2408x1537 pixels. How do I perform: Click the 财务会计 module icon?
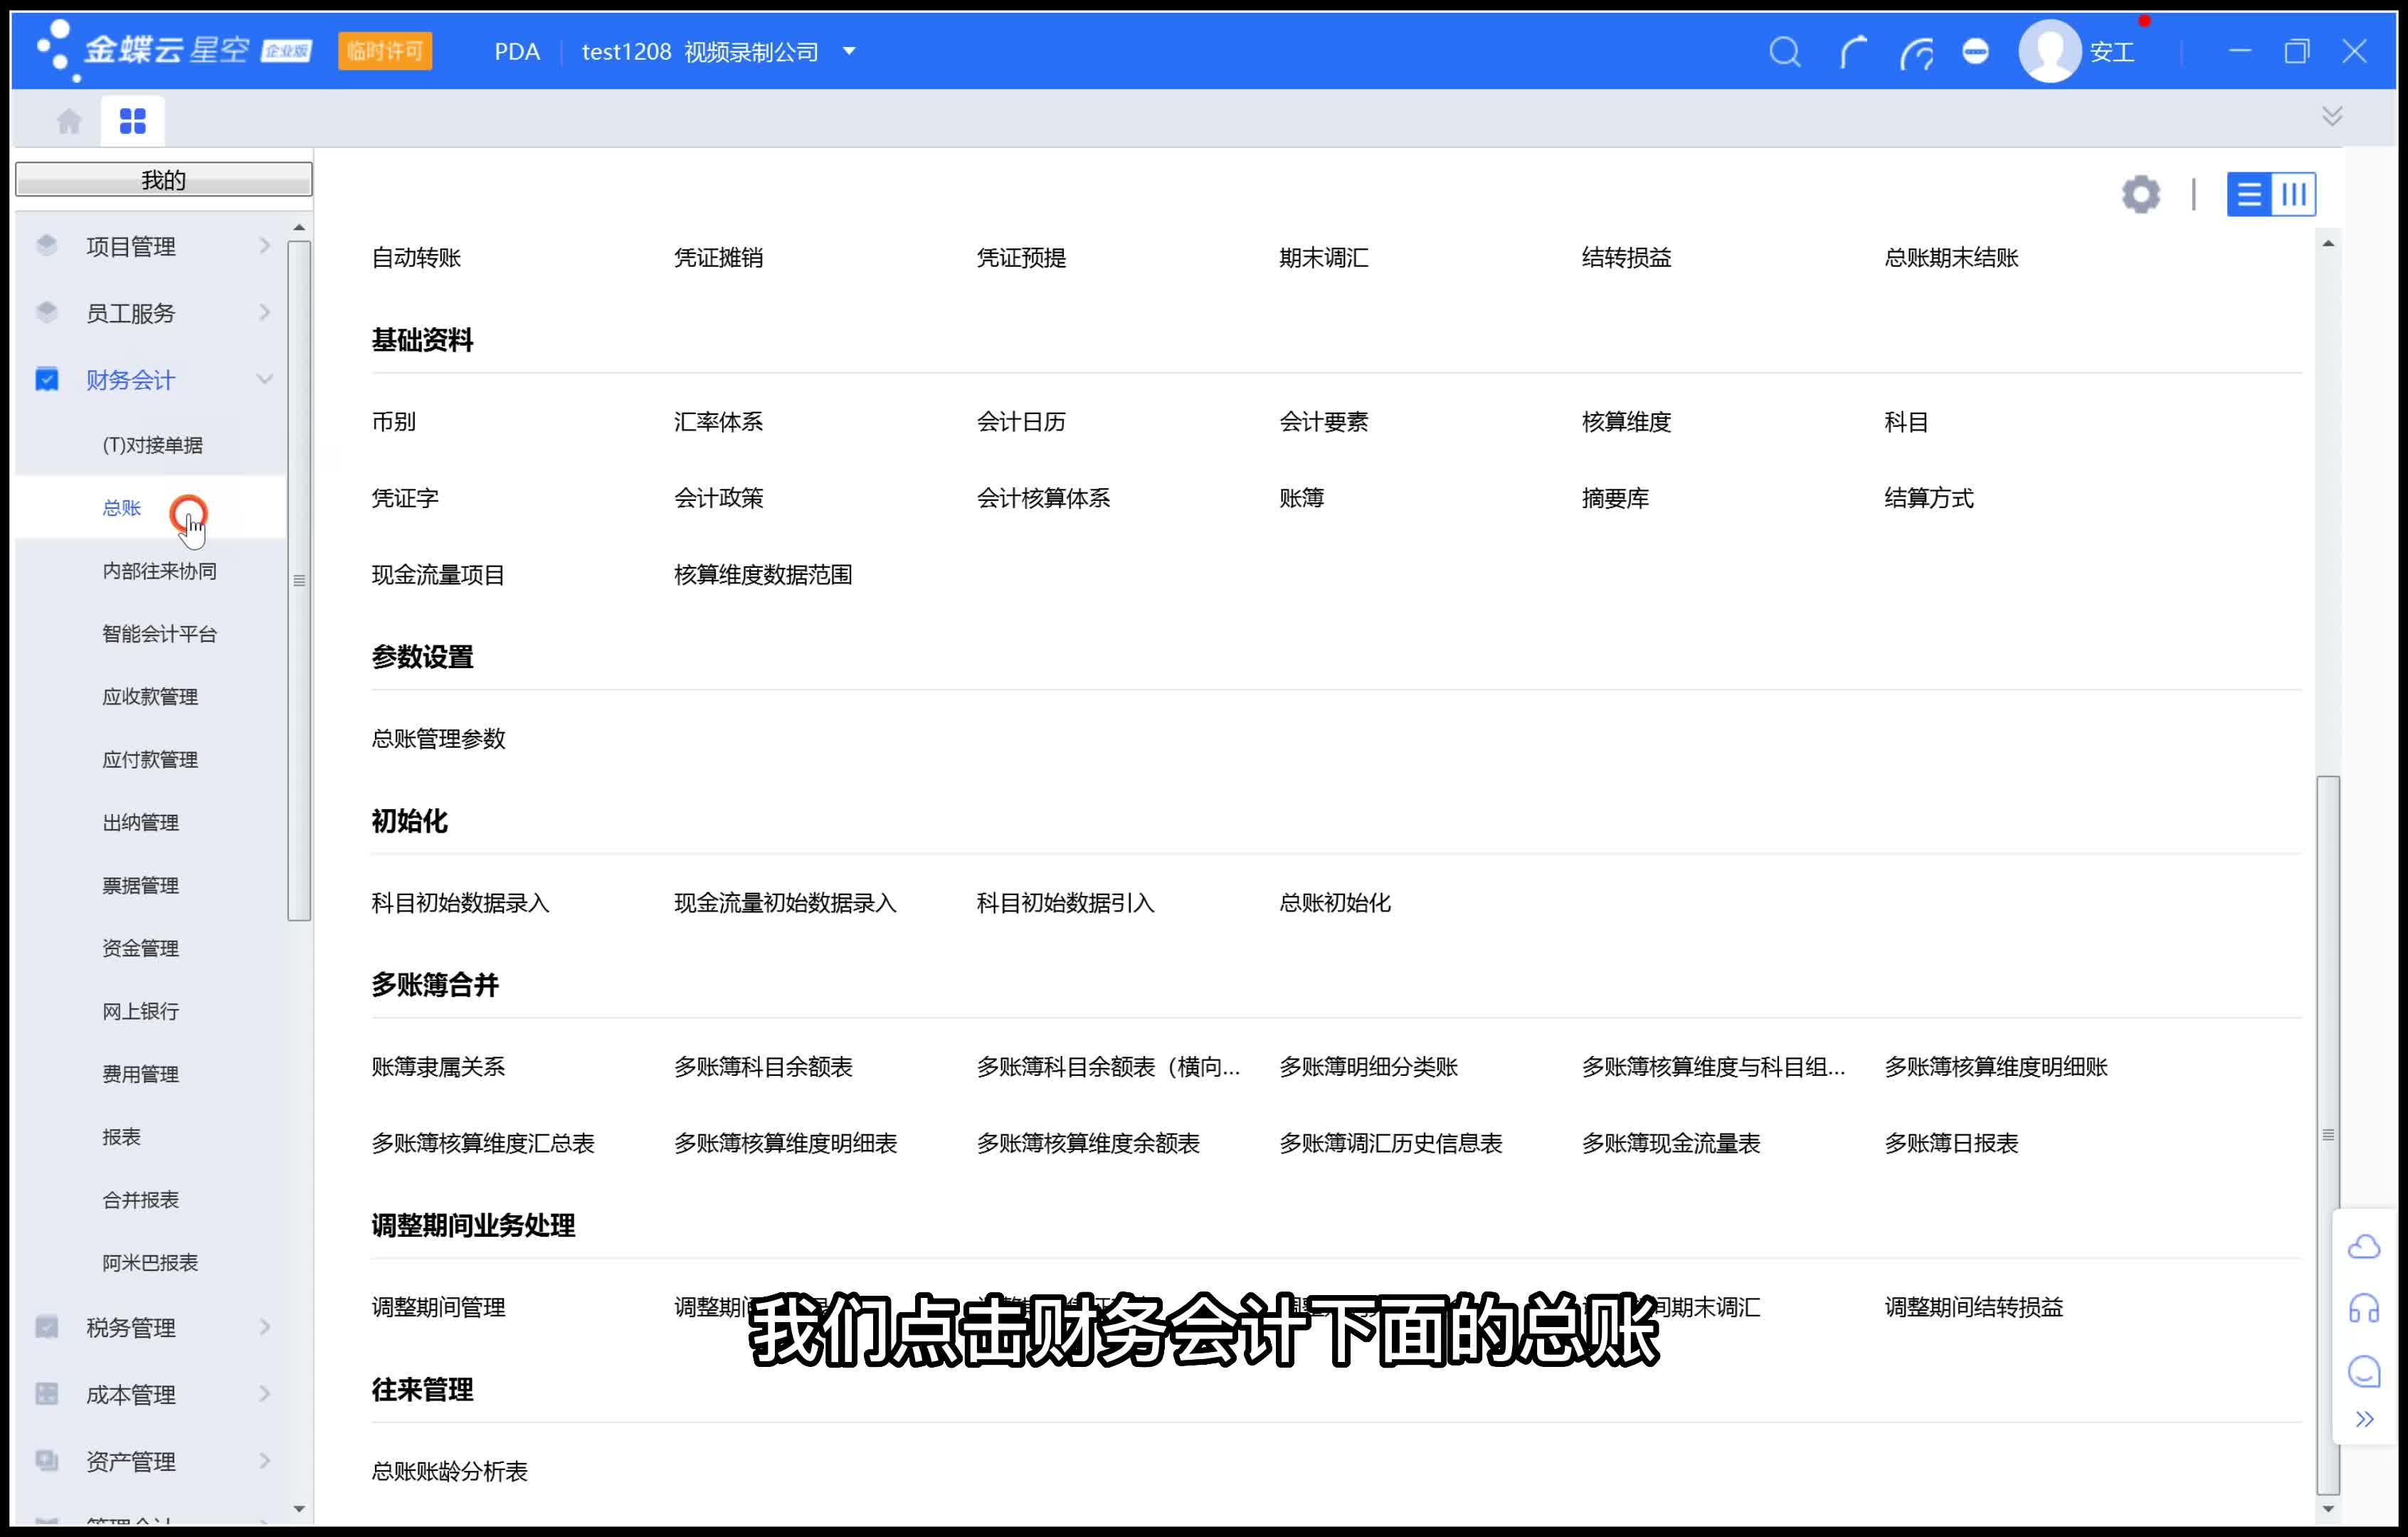click(x=47, y=379)
